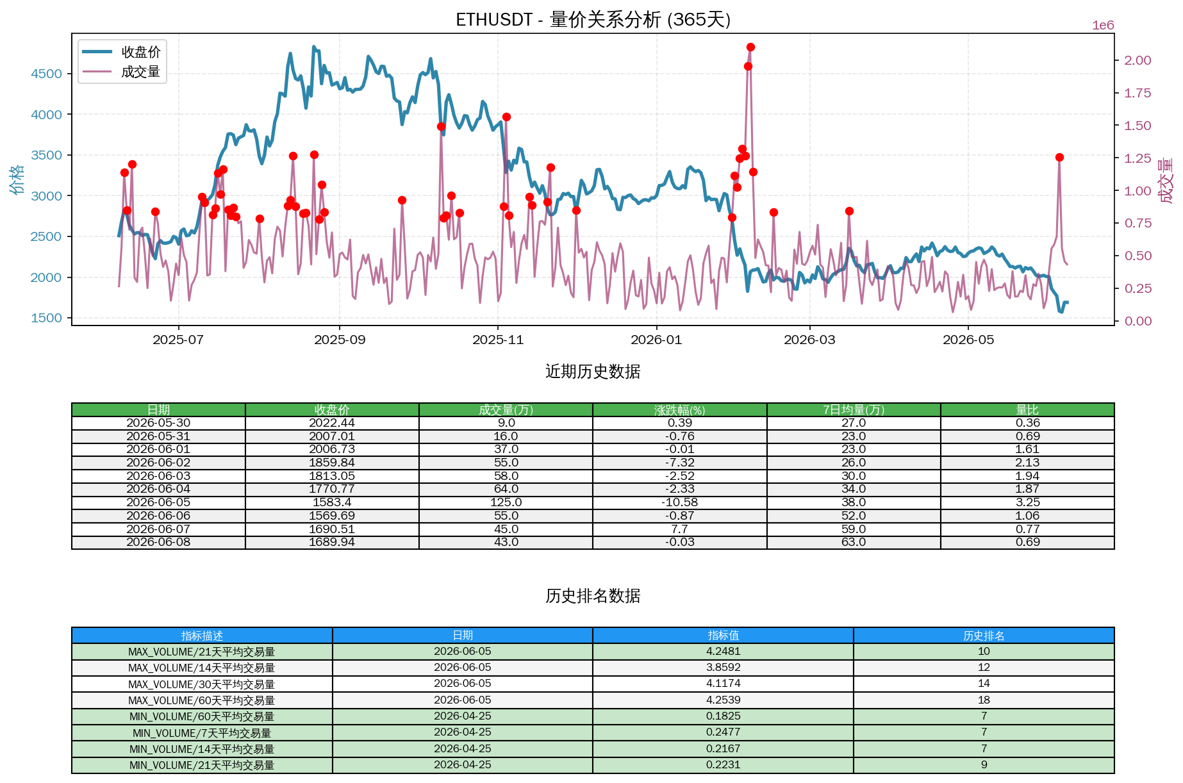
Task: Click indicator value 4.2481
Action: tap(724, 652)
